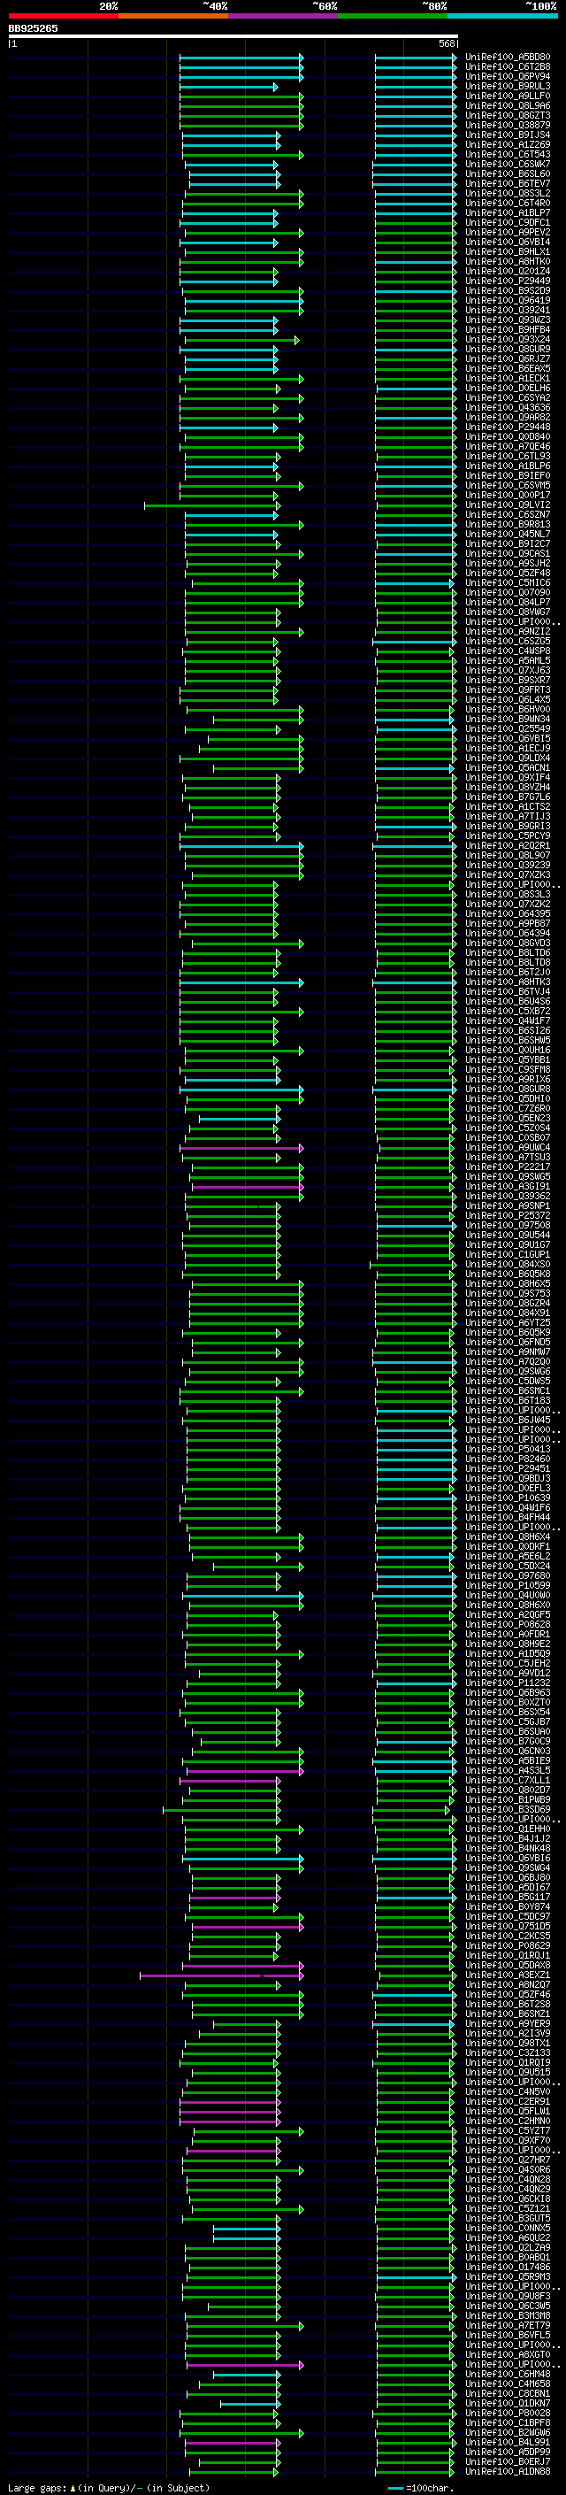566x2495 pixels.
Task: Open hit UniRef100_A9LLF0
Action: click(508, 96)
